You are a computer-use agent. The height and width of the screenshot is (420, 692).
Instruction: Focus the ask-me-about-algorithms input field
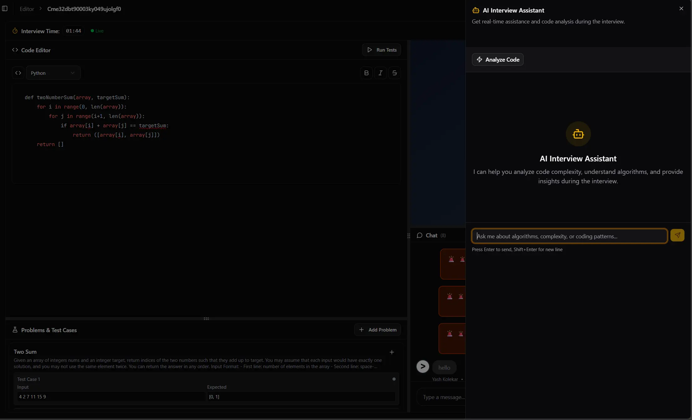point(569,236)
